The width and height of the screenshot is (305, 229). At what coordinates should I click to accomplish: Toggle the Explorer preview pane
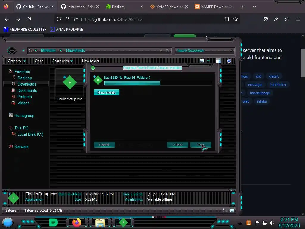pyautogui.click(x=218, y=61)
